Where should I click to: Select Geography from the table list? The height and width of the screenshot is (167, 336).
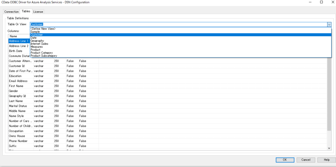[x=181, y=41]
